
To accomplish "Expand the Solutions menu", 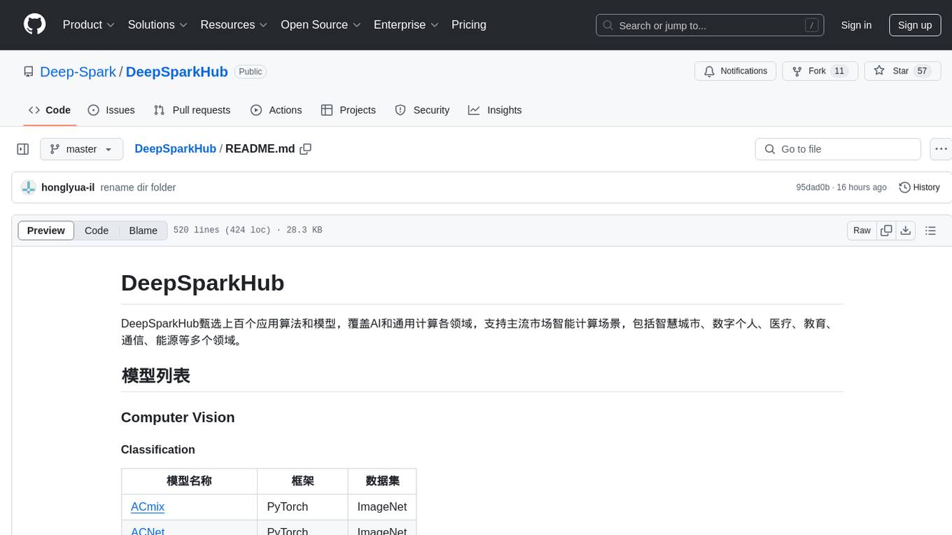I will click(x=157, y=25).
